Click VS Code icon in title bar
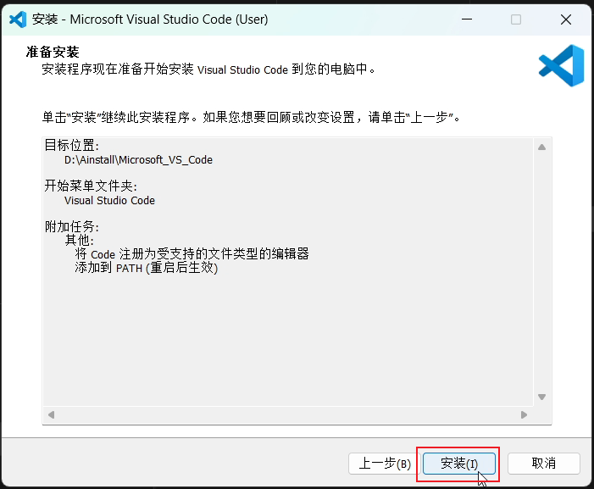Viewport: 594px width, 489px height. click(18, 19)
